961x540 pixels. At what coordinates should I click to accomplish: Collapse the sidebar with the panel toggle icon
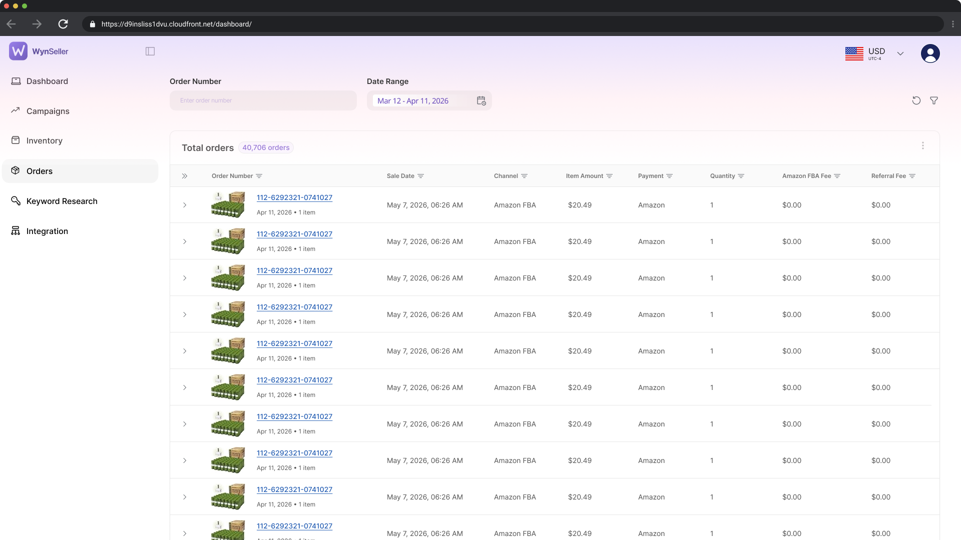point(150,51)
